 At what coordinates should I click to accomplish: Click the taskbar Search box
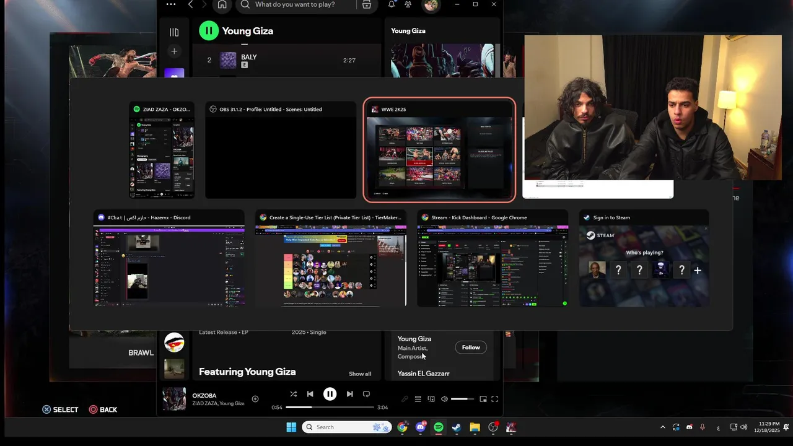(x=347, y=427)
